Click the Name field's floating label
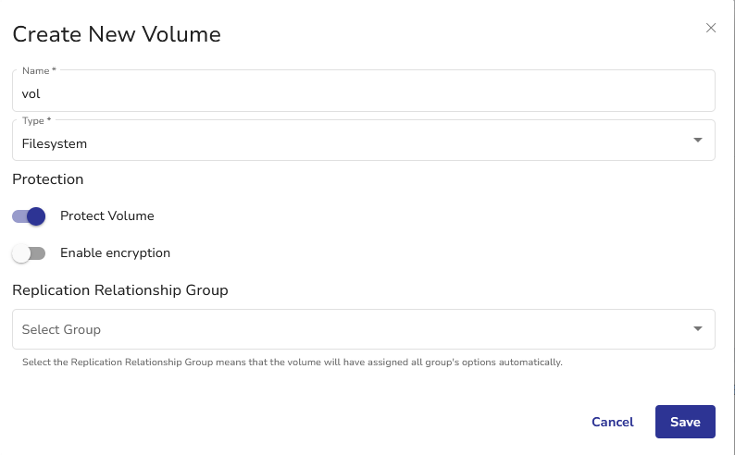Image resolution: width=735 pixels, height=455 pixels. 39,71
